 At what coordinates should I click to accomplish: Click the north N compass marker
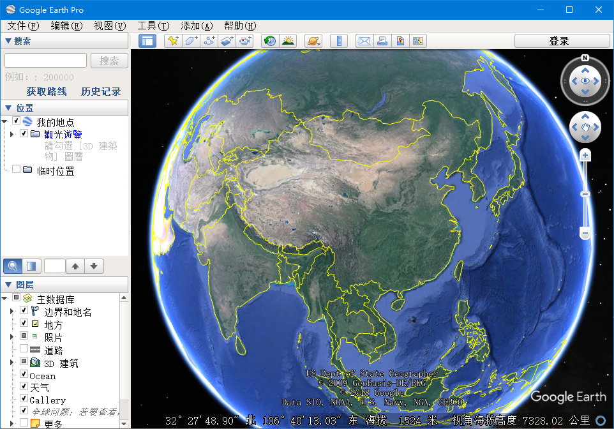point(585,58)
